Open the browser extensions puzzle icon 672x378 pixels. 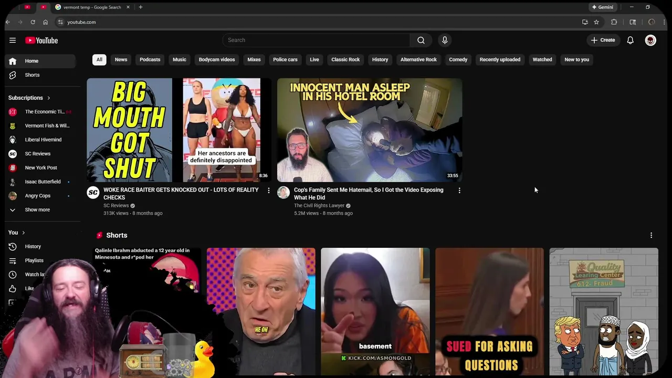click(614, 22)
